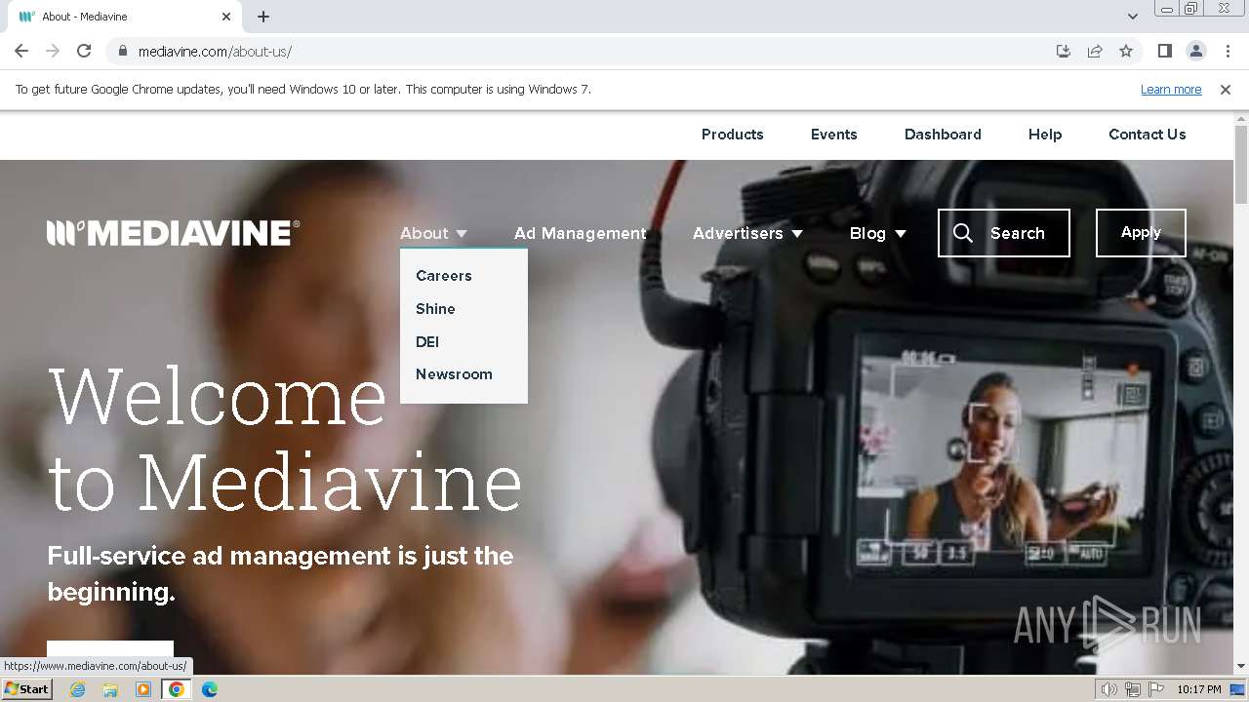Viewport: 1249px width, 702px height.
Task: Share this page icon
Action: tap(1095, 52)
